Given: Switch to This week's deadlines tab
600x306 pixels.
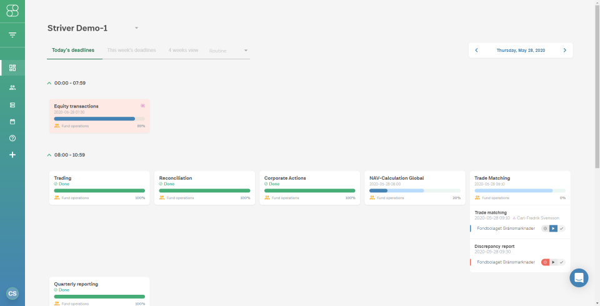Looking at the screenshot, I should tap(131, 50).
